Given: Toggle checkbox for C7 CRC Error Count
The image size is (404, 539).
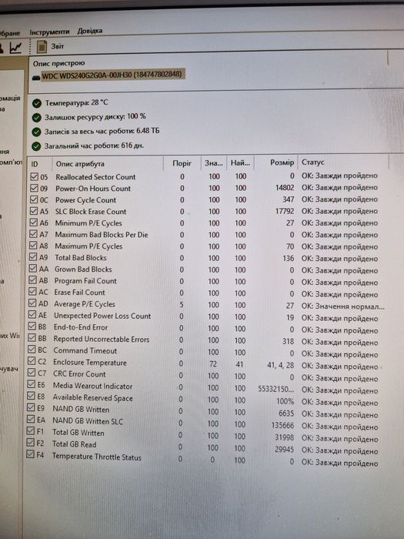Looking at the screenshot, I should (x=32, y=373).
